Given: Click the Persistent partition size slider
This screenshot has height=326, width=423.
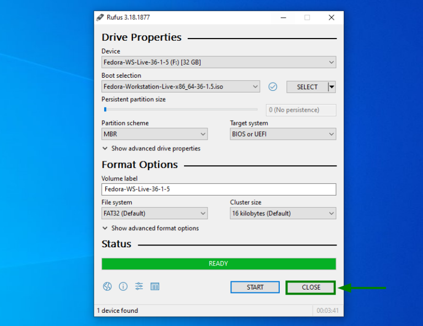Looking at the screenshot, I should pyautogui.click(x=180, y=110).
